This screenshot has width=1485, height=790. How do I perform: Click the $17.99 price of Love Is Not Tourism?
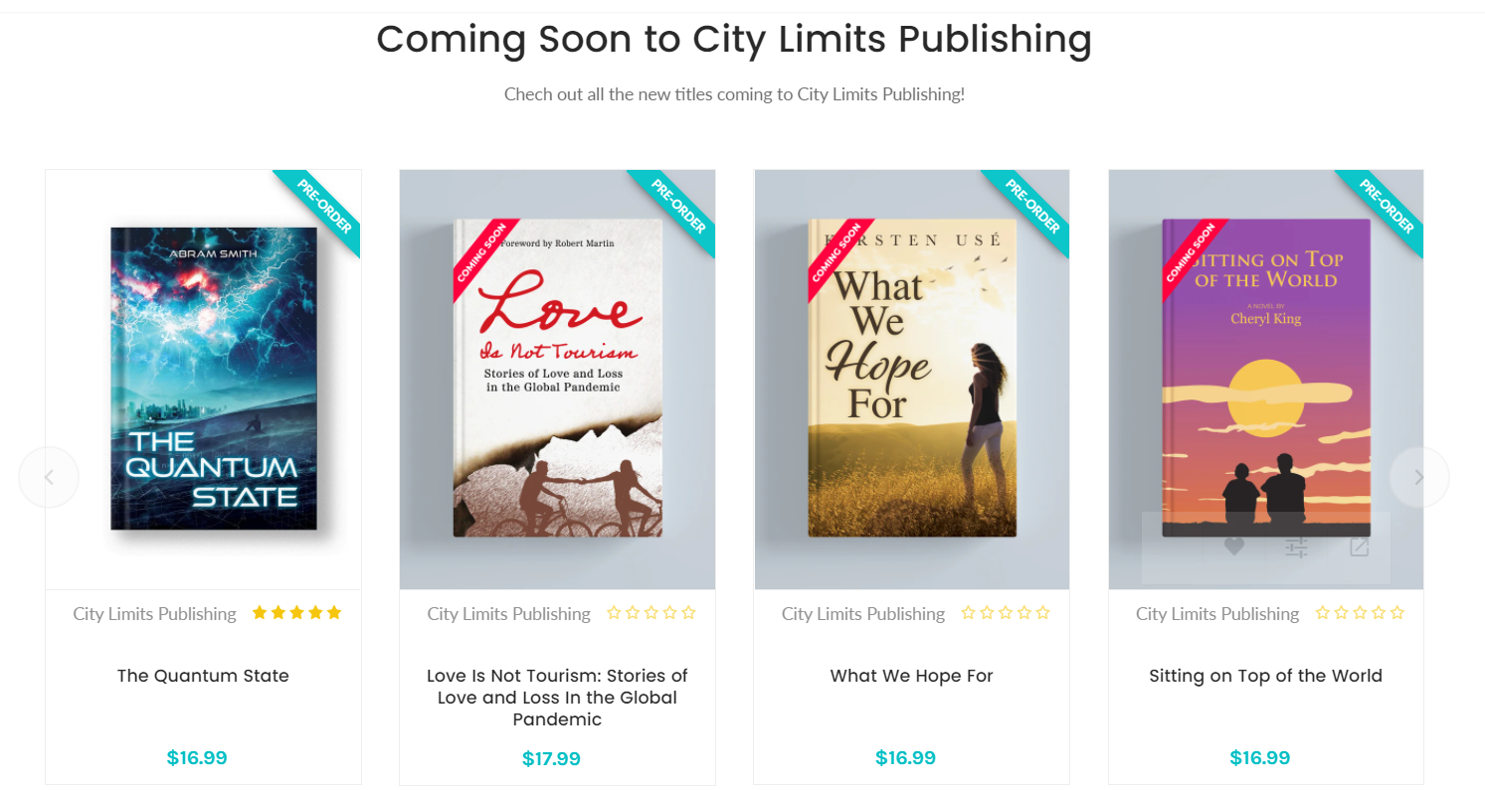point(551,759)
